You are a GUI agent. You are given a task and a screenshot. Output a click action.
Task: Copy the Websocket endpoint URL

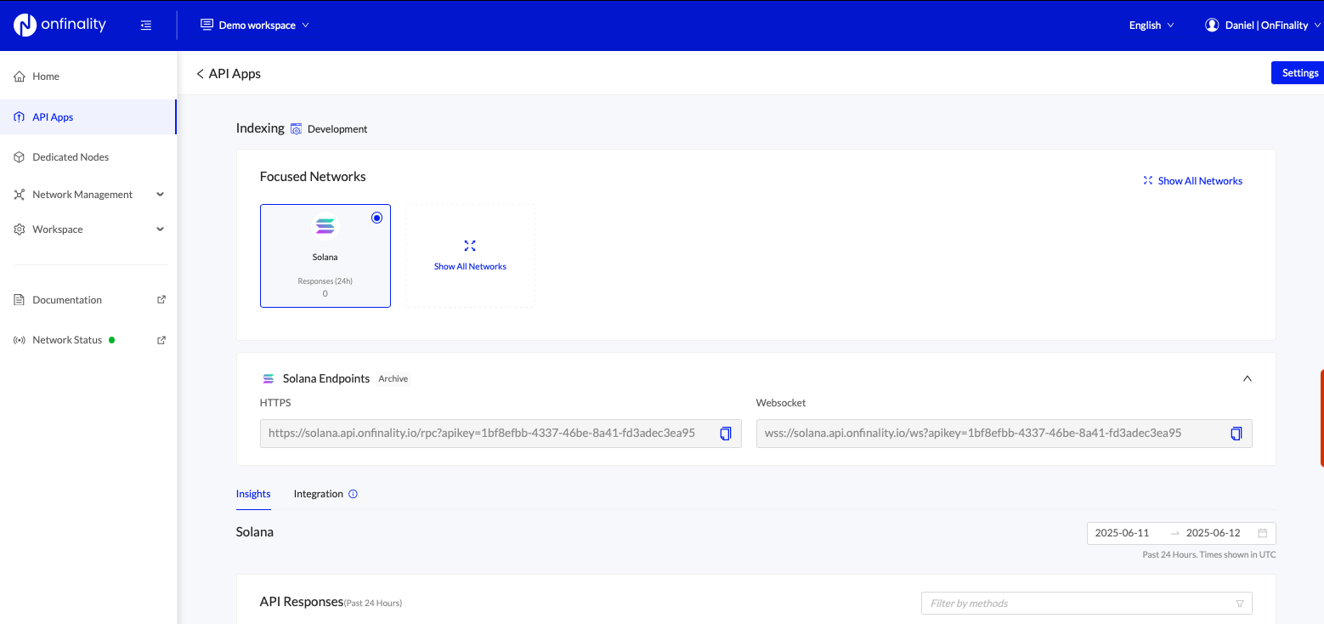point(1236,434)
